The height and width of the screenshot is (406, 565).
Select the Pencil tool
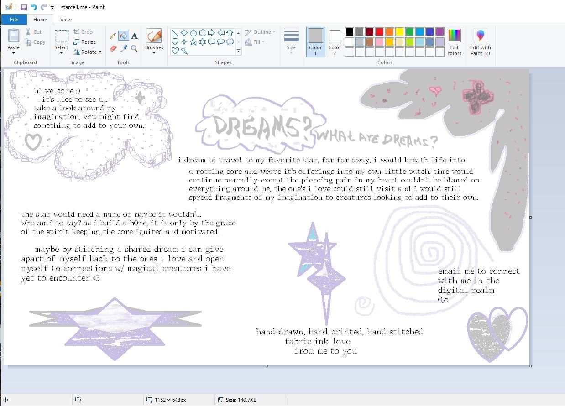[113, 36]
